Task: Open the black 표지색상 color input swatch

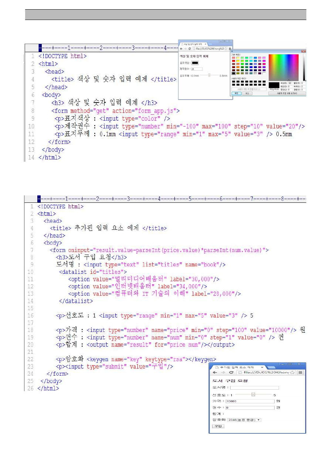Action: tap(195, 63)
